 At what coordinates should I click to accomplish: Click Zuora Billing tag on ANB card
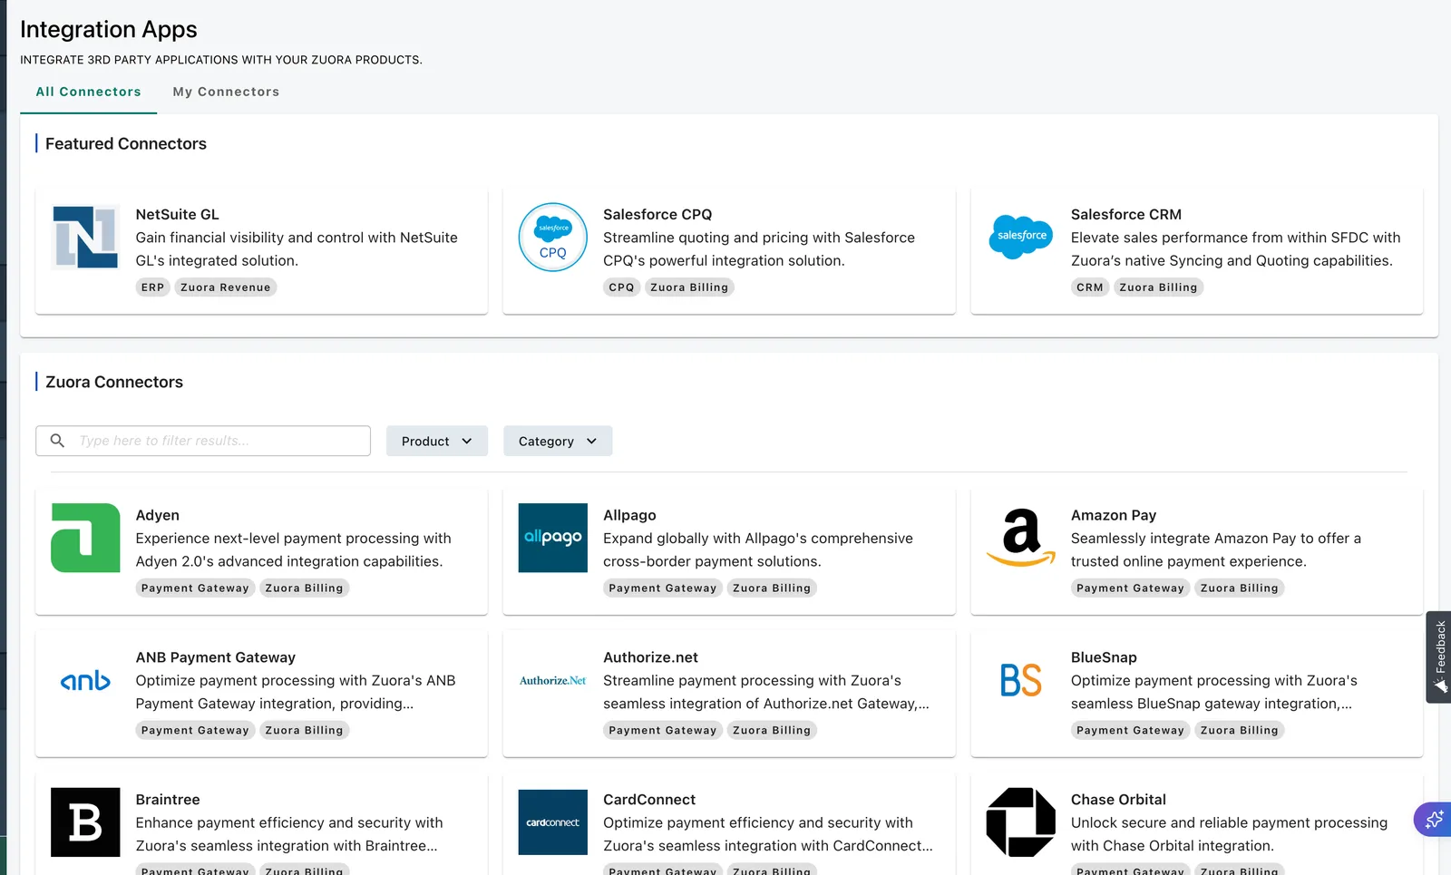click(x=304, y=731)
